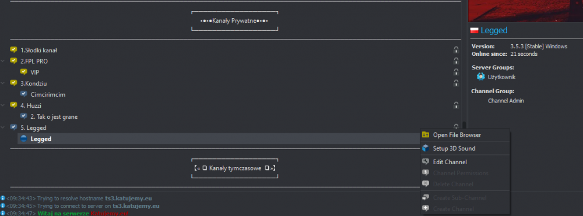Click the padlock icon on 2.FPL PRO row
The height and width of the screenshot is (216, 583).
(456, 61)
